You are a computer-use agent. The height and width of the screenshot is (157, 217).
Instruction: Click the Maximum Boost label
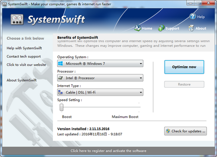125,117
